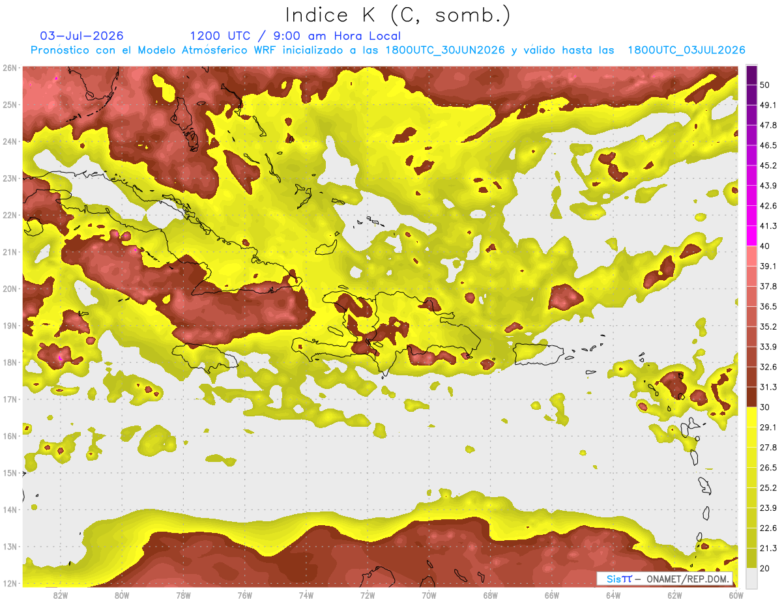Image resolution: width=782 pixels, height=604 pixels.
Task: Click the colorbar label '40'
Action: pyautogui.click(x=765, y=246)
